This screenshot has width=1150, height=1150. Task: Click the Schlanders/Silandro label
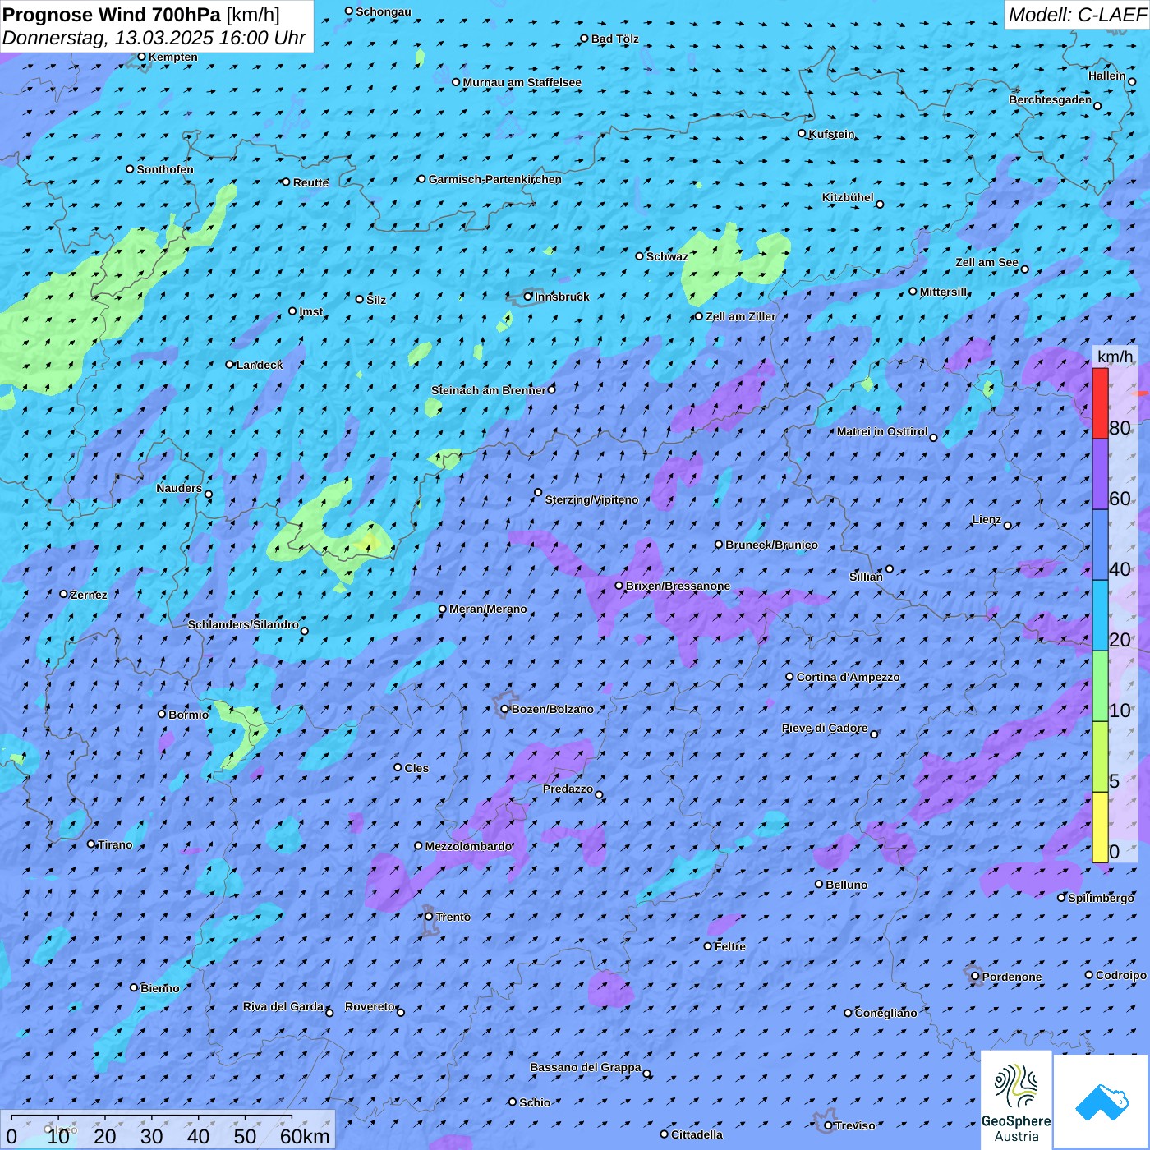click(243, 624)
